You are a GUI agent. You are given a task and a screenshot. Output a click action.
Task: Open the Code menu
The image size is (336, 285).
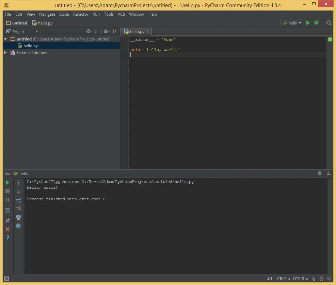tap(64, 14)
